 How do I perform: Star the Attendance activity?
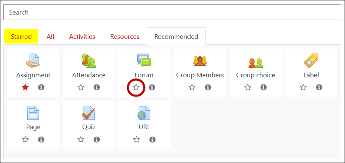81,87
